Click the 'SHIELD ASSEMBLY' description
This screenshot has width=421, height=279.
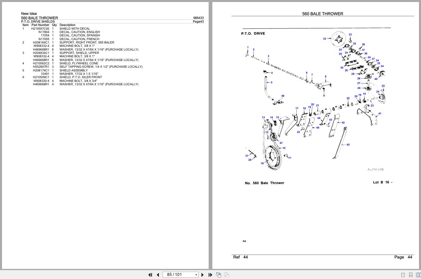[74, 70]
